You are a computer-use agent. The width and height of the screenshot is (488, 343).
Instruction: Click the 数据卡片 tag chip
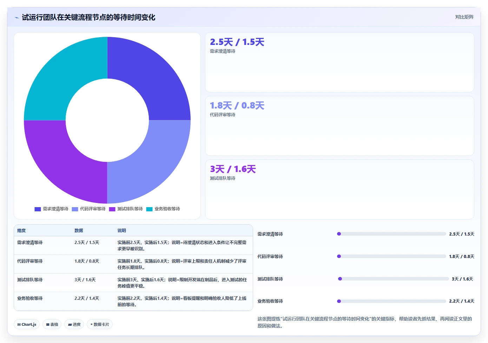[99, 324]
